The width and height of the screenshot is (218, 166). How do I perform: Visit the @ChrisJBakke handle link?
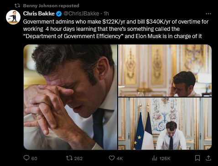(x=81, y=14)
